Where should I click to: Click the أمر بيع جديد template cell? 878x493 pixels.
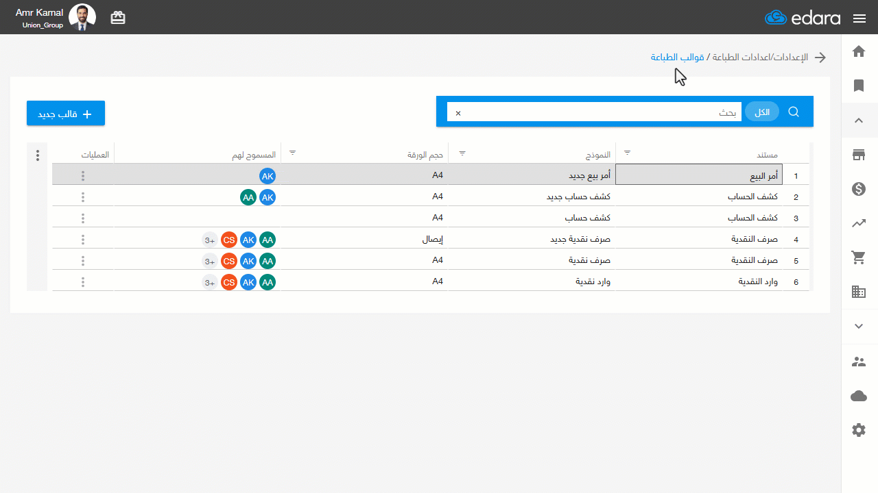coord(530,176)
